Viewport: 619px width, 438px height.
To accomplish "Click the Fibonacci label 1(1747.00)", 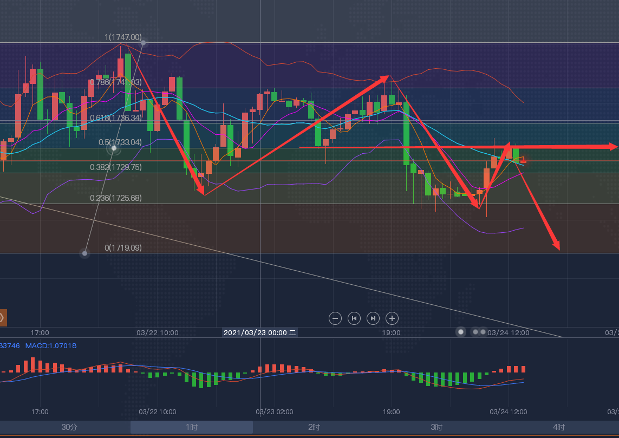I will (123, 37).
